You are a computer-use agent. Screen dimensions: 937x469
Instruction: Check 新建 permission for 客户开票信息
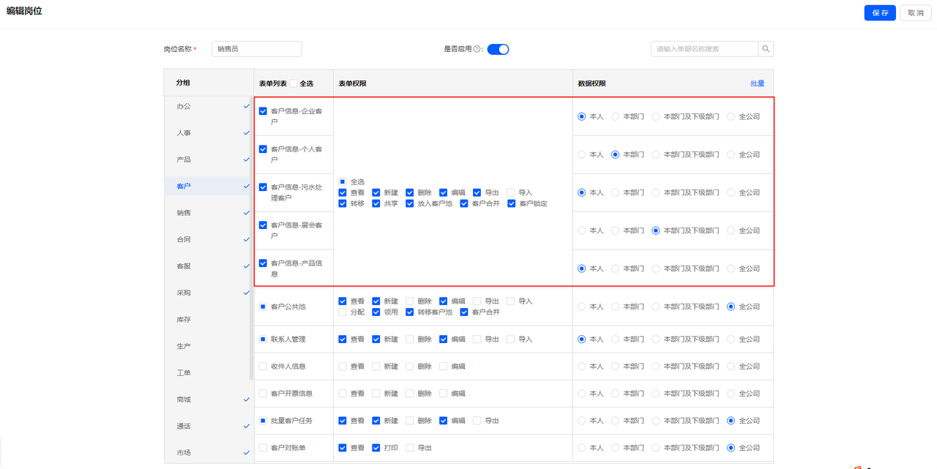pyautogui.click(x=376, y=394)
